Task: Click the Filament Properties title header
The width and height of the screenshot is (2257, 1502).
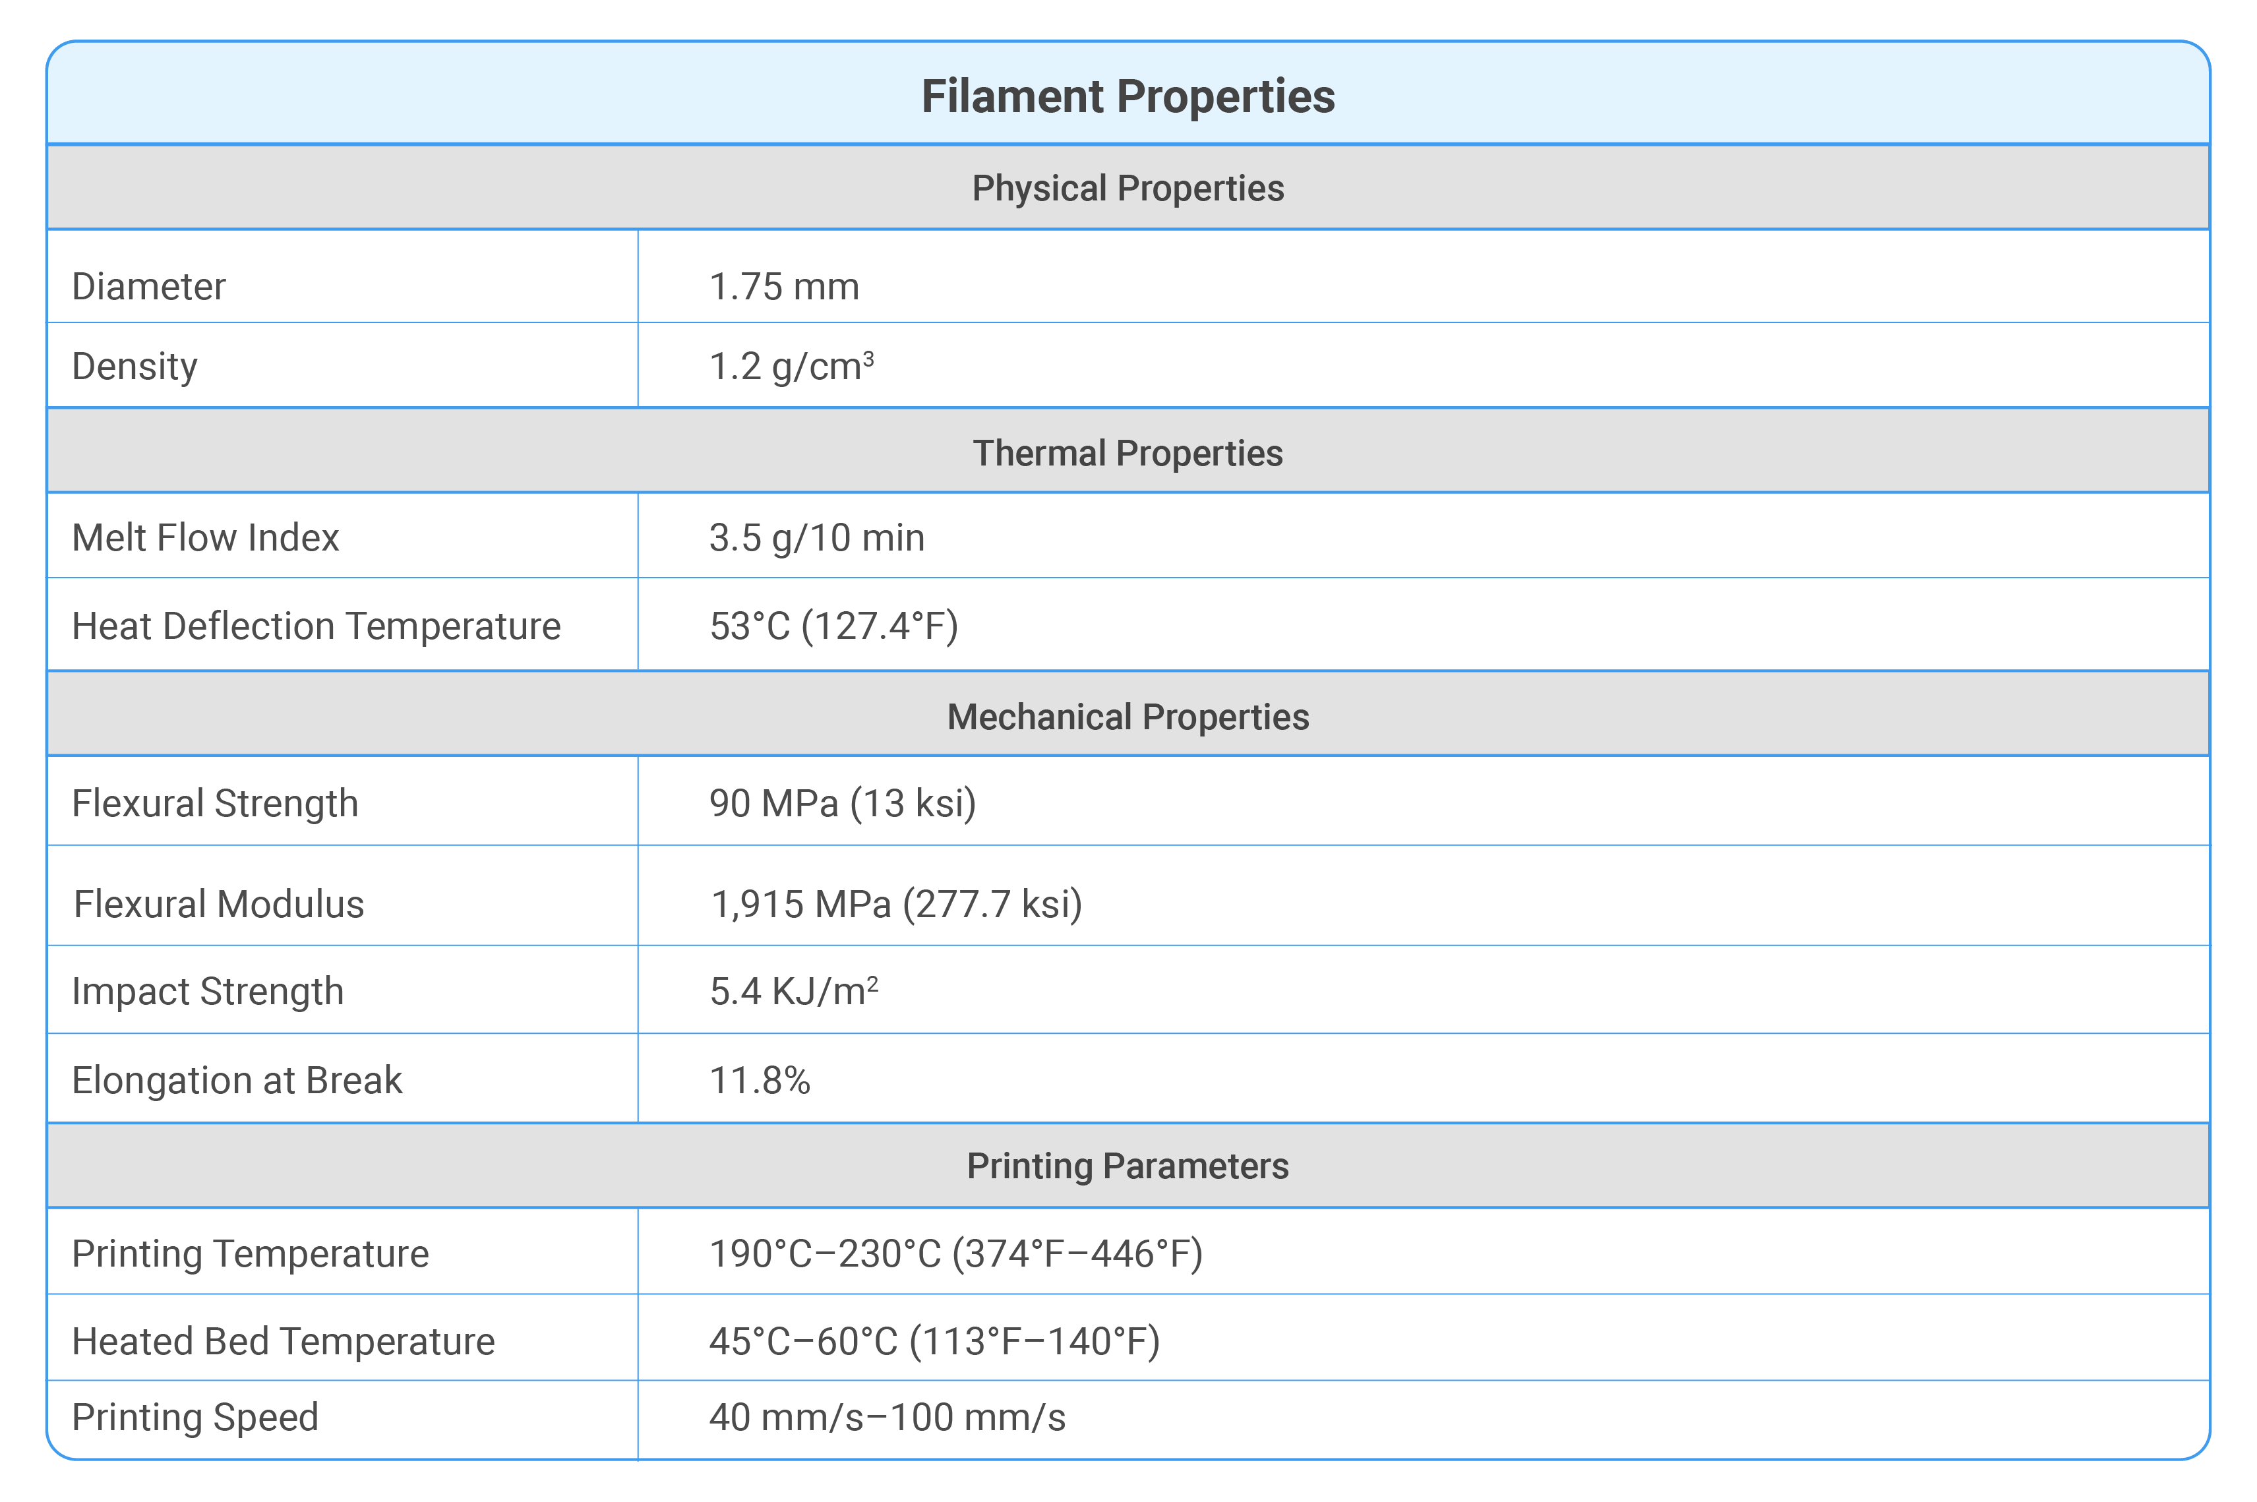Action: click(1128, 97)
